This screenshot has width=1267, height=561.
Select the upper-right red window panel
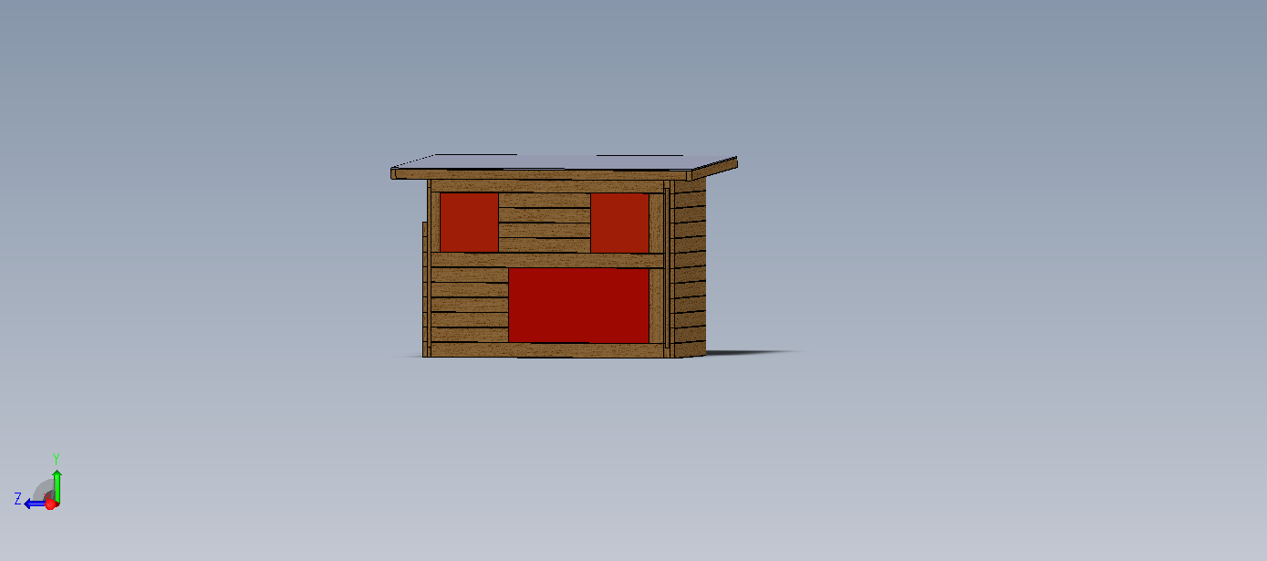click(x=619, y=222)
